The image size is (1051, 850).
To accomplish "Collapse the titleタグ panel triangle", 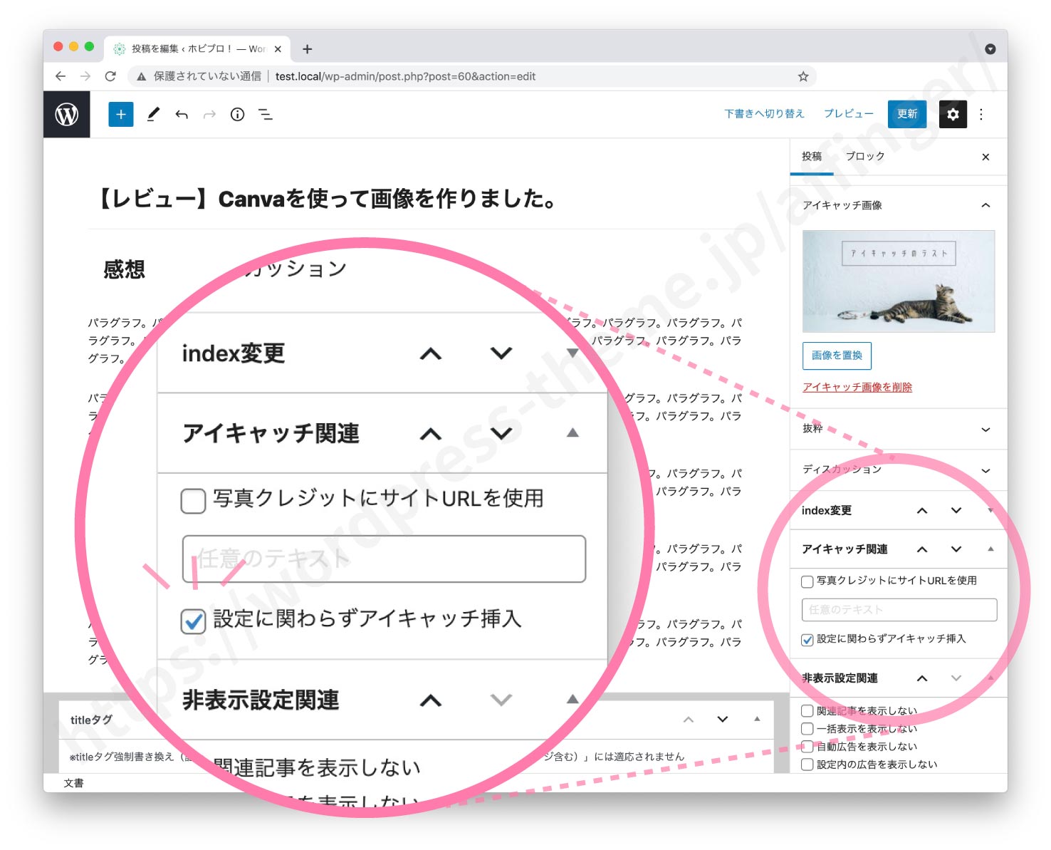I will pos(757,720).
